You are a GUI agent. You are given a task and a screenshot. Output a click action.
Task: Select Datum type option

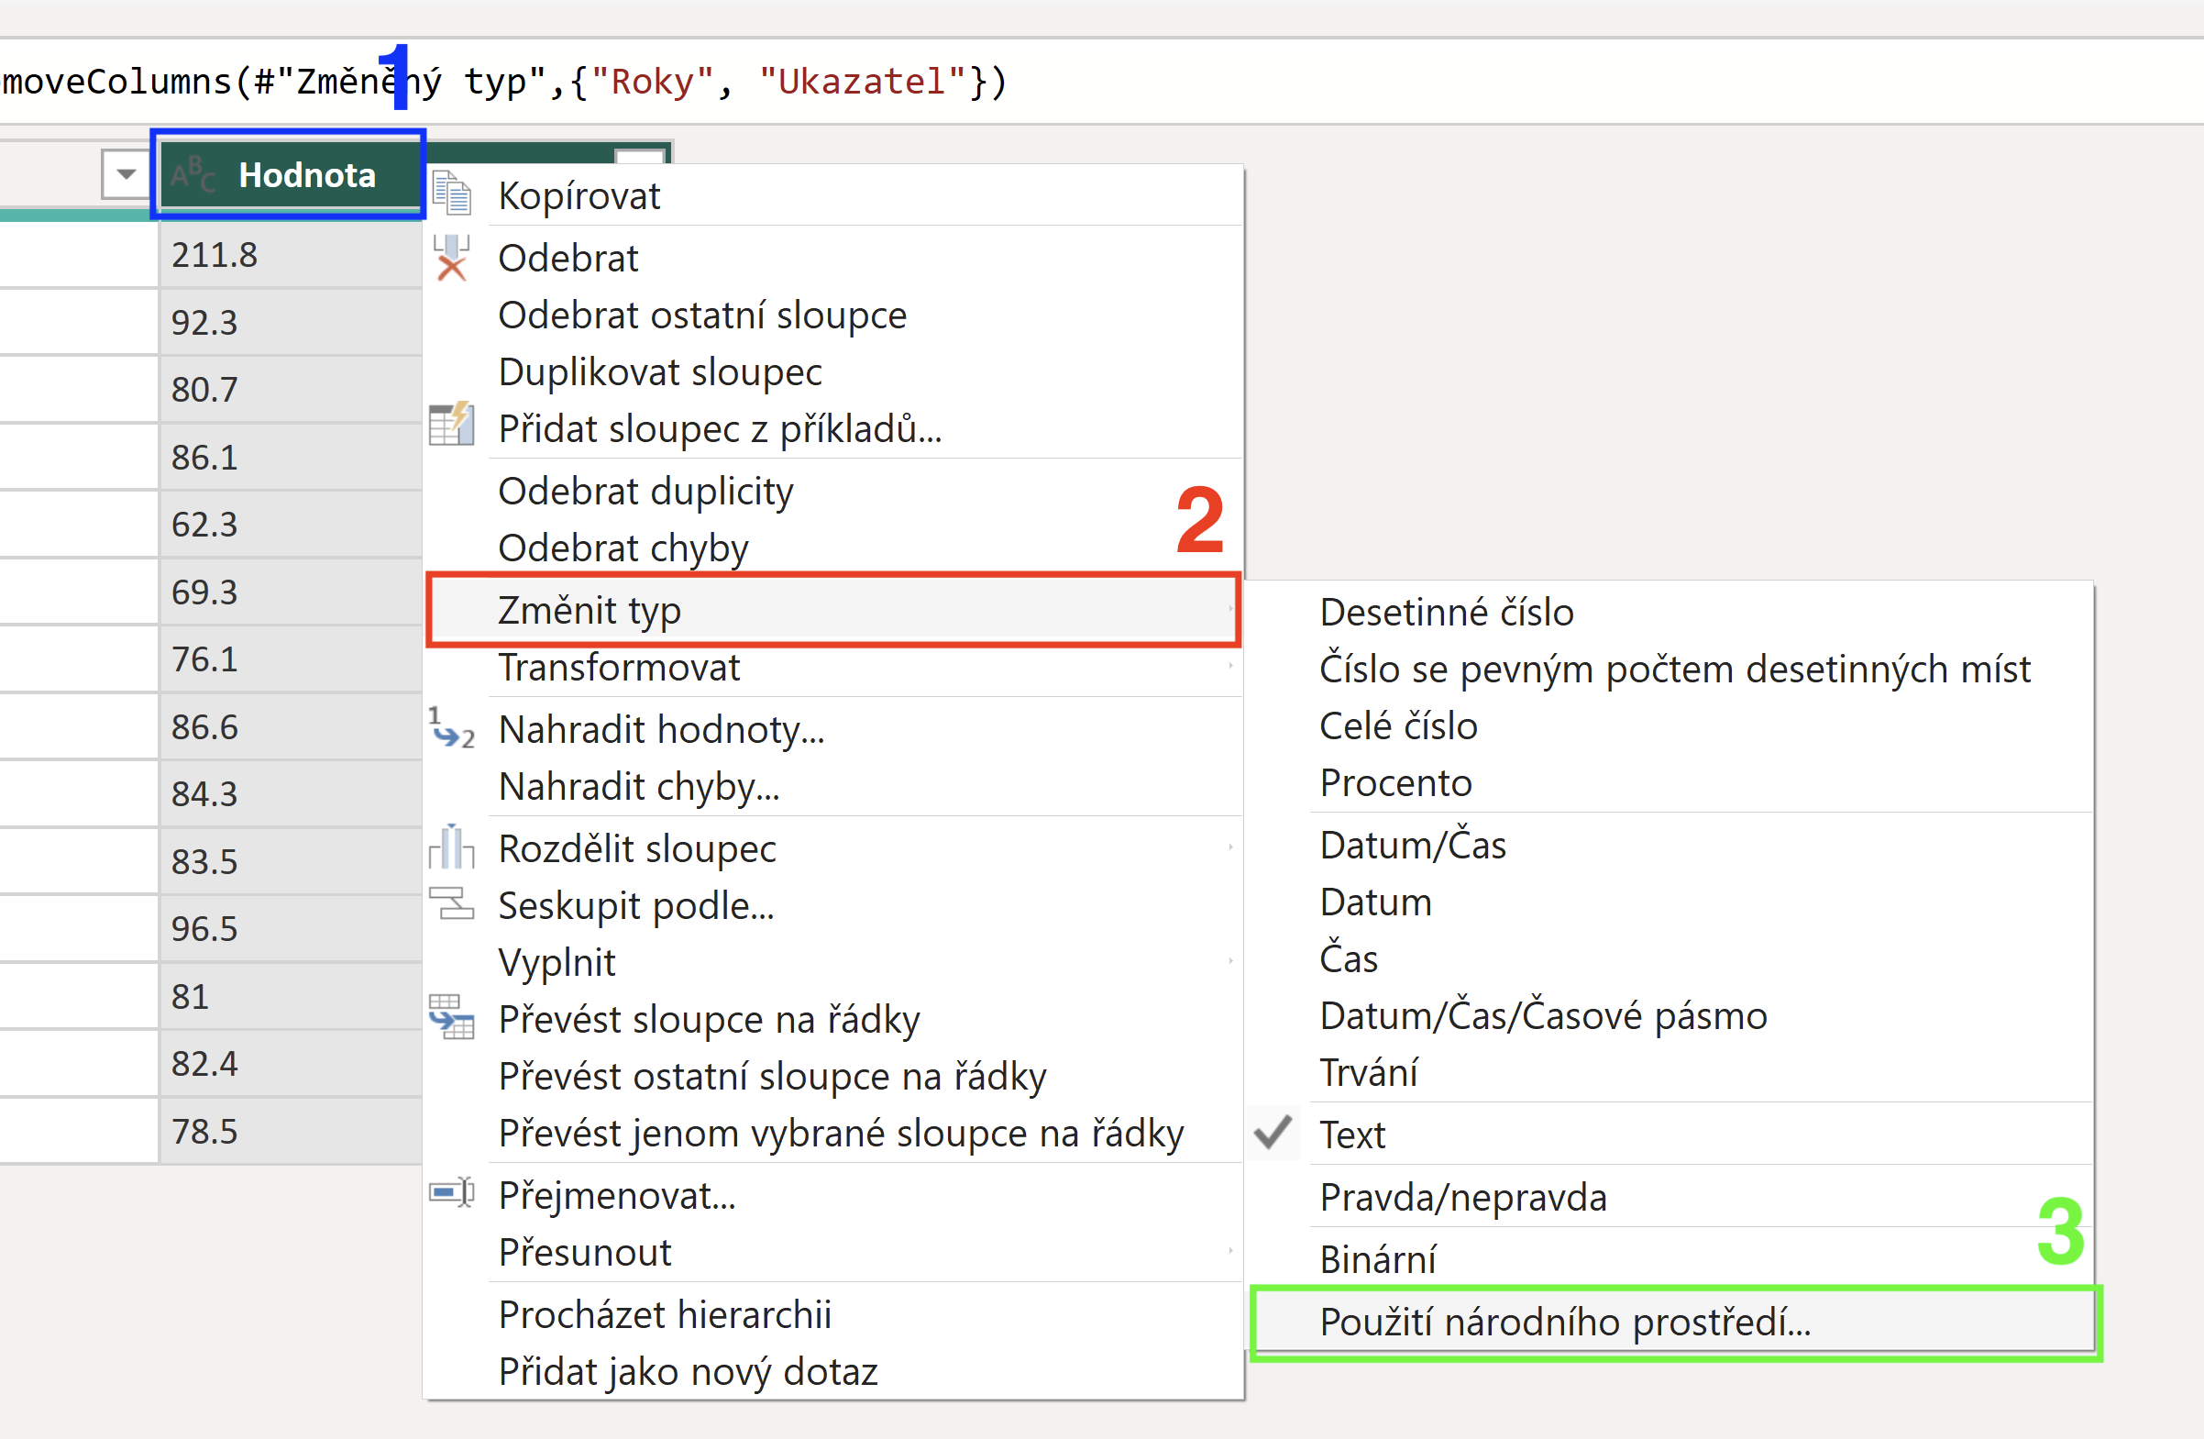(x=1669, y=902)
